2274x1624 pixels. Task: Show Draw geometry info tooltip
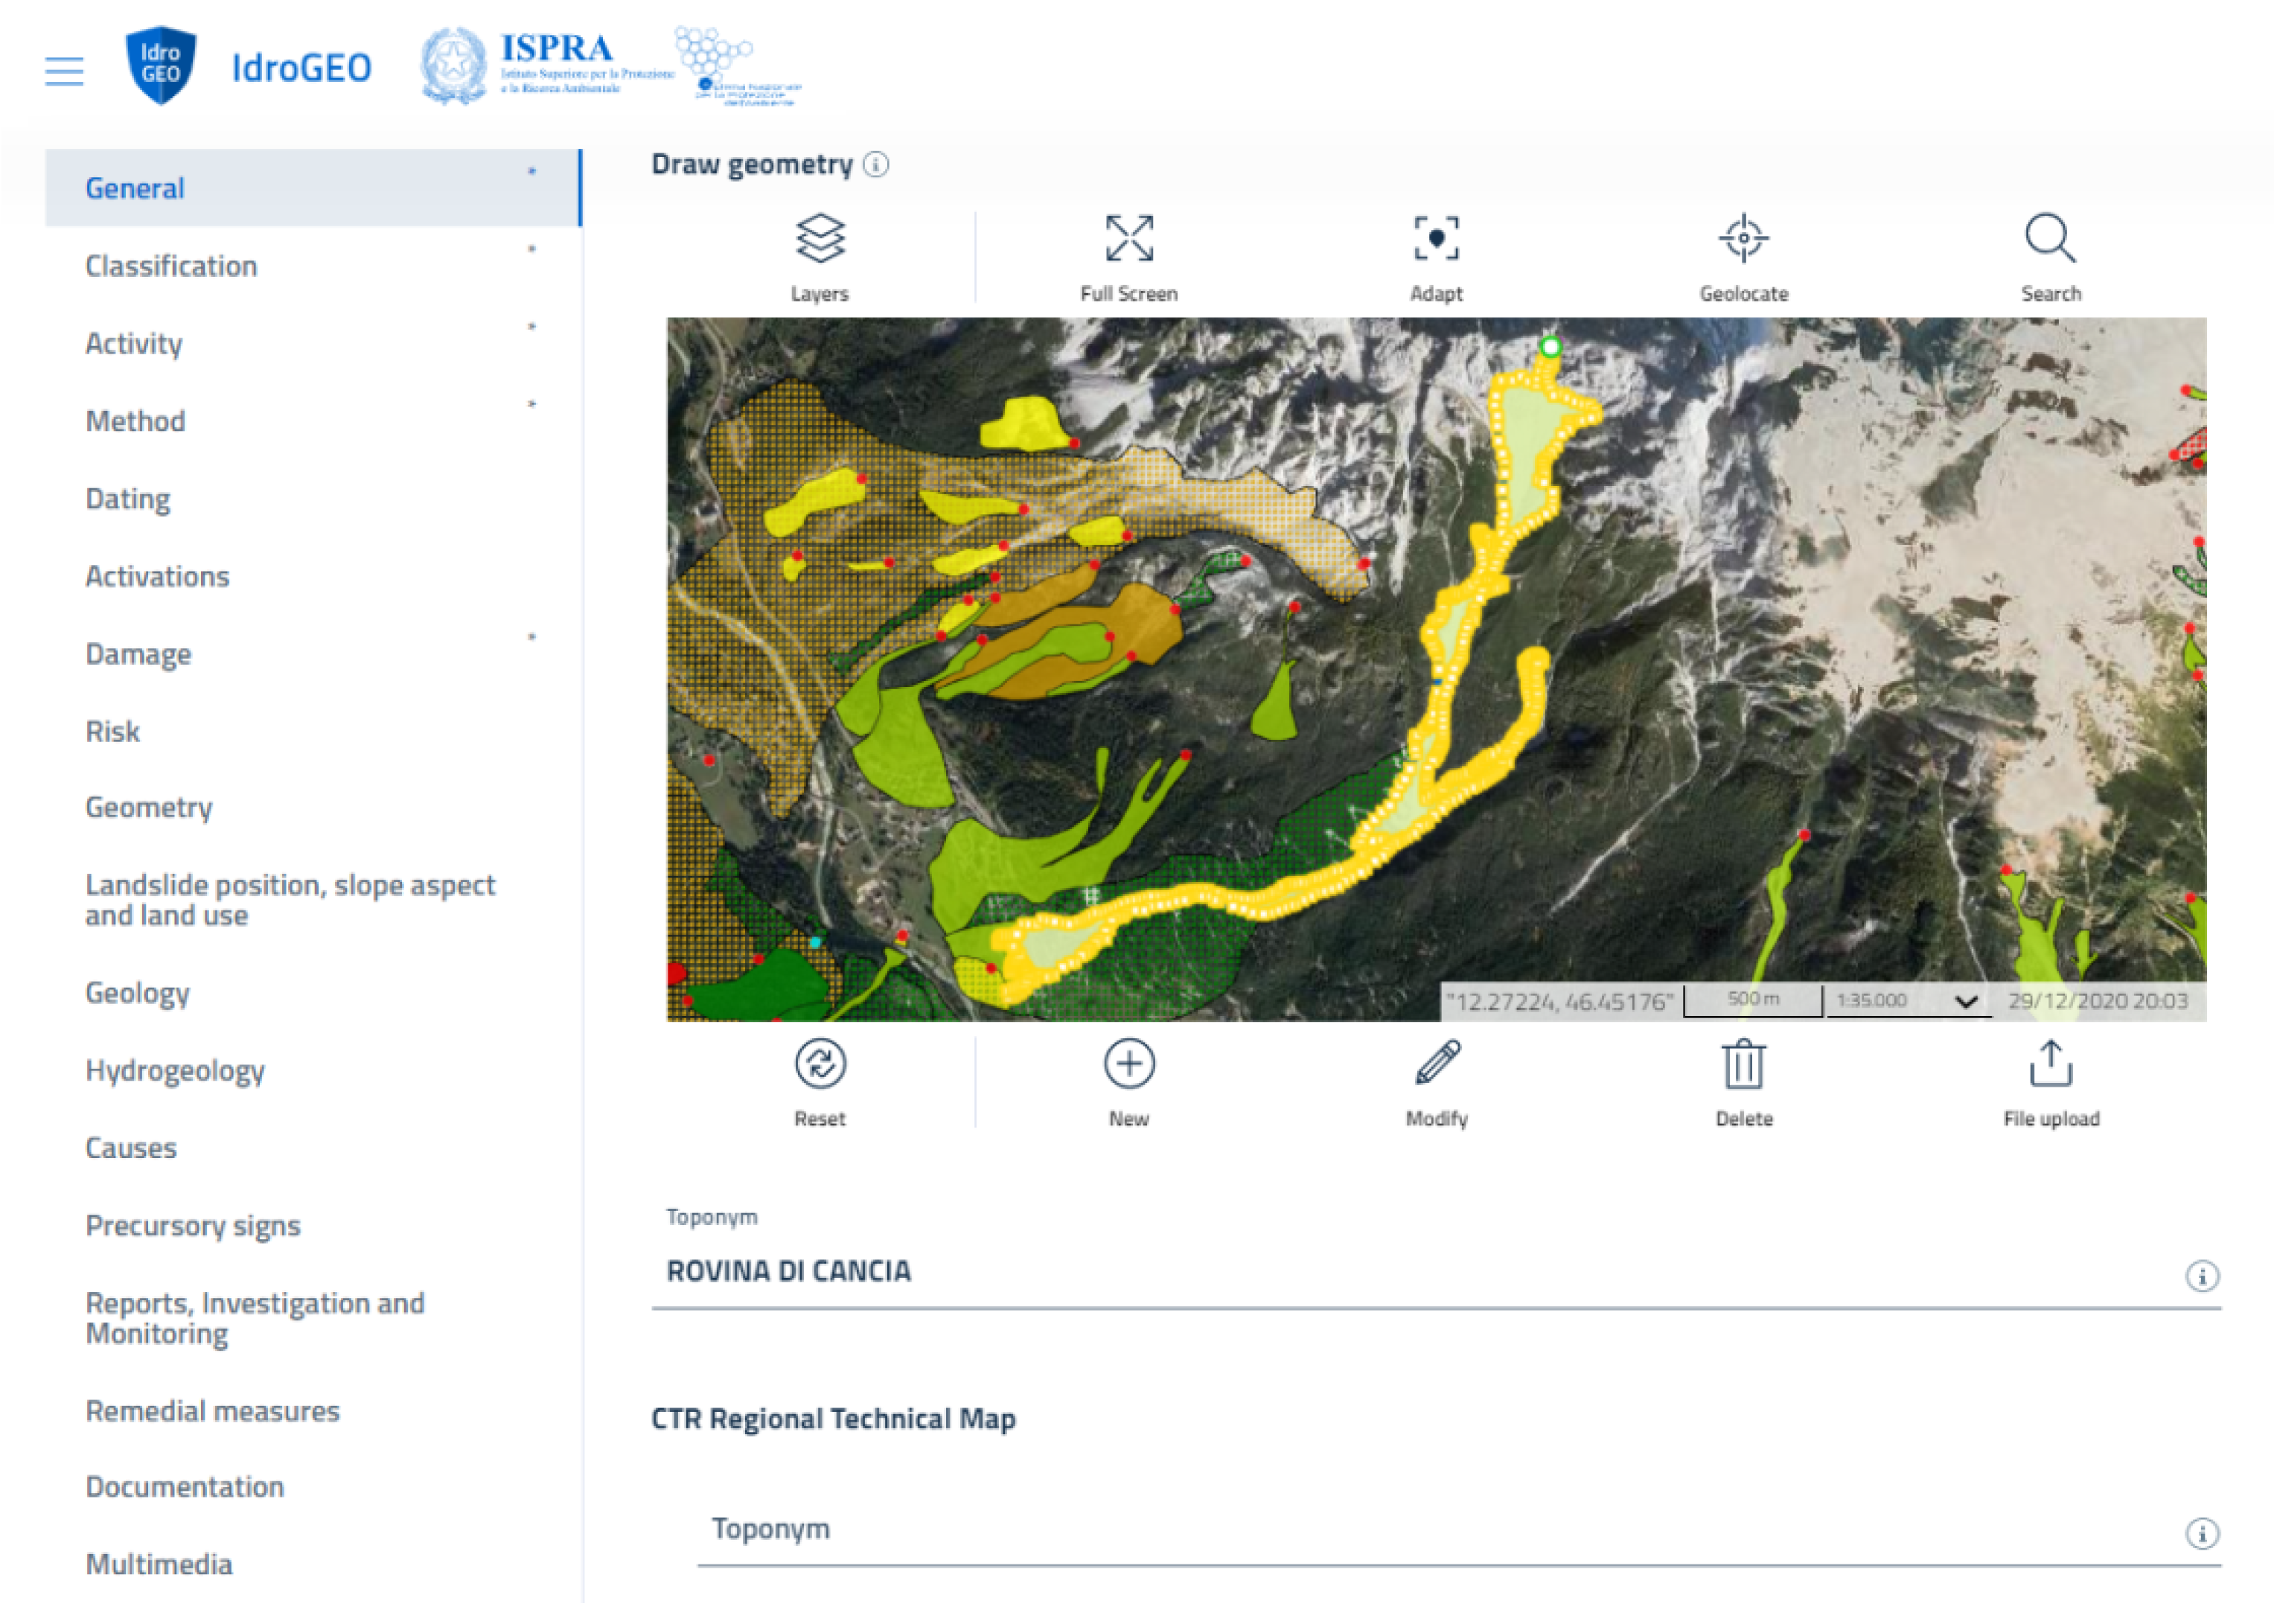coord(876,164)
